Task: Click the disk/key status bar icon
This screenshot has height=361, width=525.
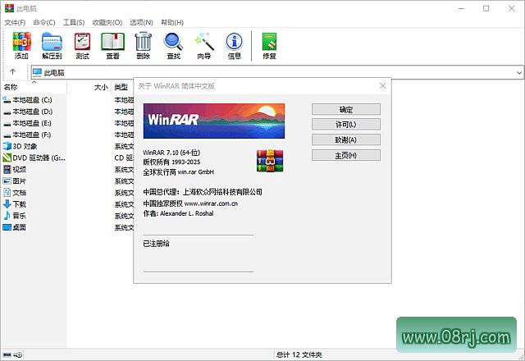Action: pyautogui.click(x=12, y=354)
